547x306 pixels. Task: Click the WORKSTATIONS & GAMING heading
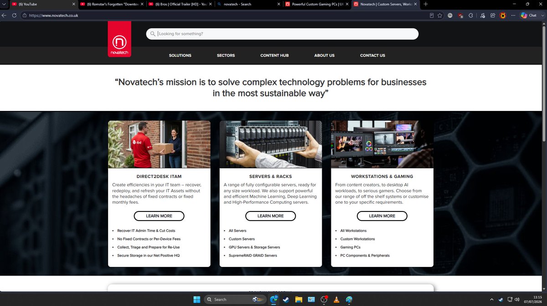click(x=382, y=176)
